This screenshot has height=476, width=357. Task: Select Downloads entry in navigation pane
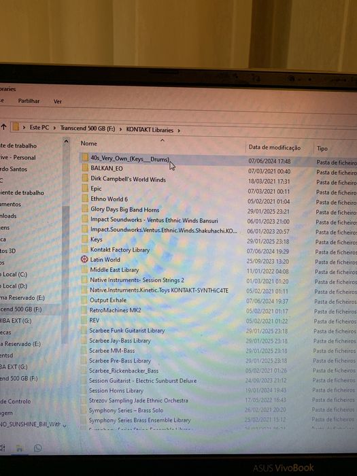(x=8, y=216)
